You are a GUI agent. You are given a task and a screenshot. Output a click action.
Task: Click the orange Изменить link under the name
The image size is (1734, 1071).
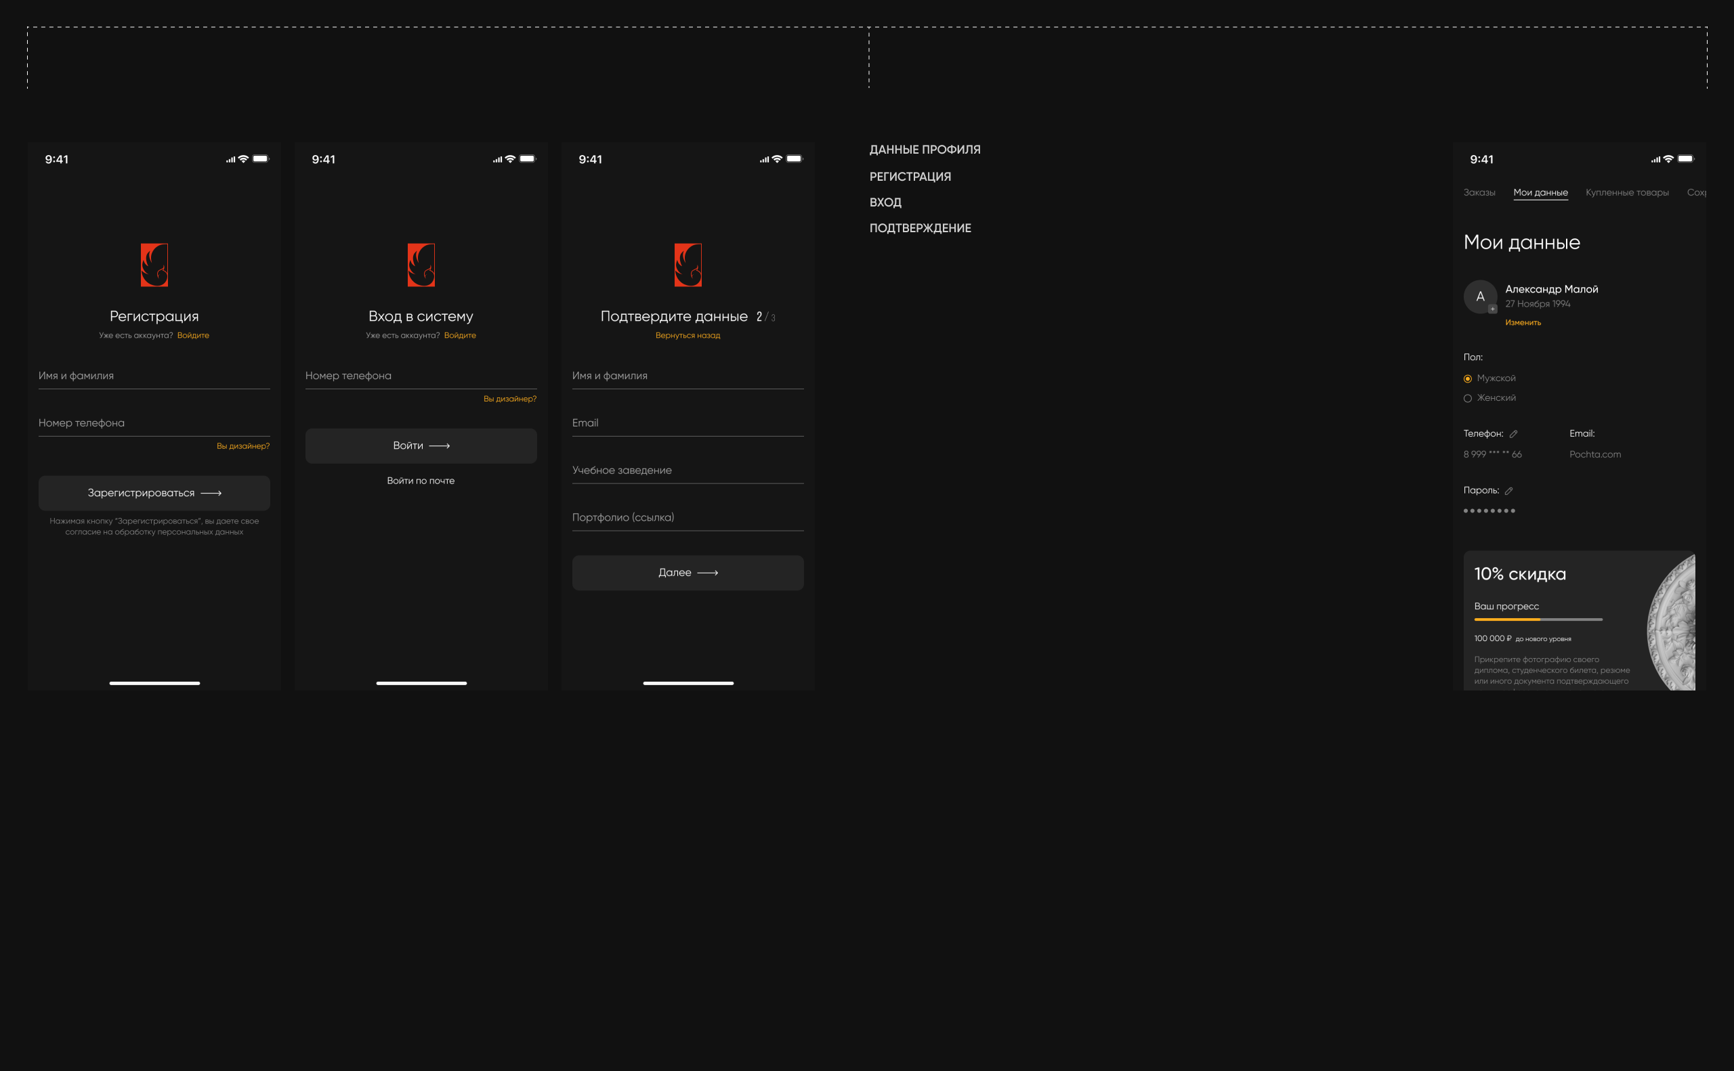[1522, 323]
